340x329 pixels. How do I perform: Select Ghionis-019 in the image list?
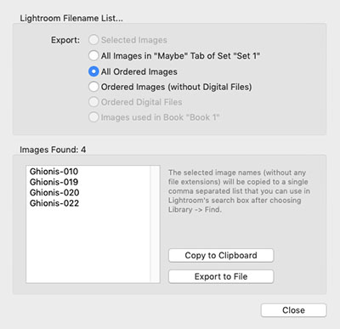tap(54, 182)
